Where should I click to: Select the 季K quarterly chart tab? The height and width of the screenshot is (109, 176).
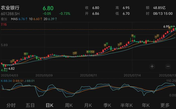pos(107,105)
